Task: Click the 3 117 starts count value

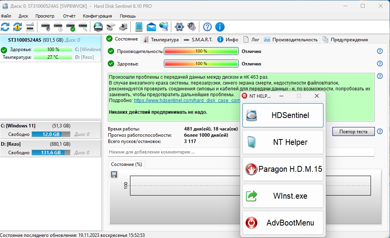Action: (190, 141)
